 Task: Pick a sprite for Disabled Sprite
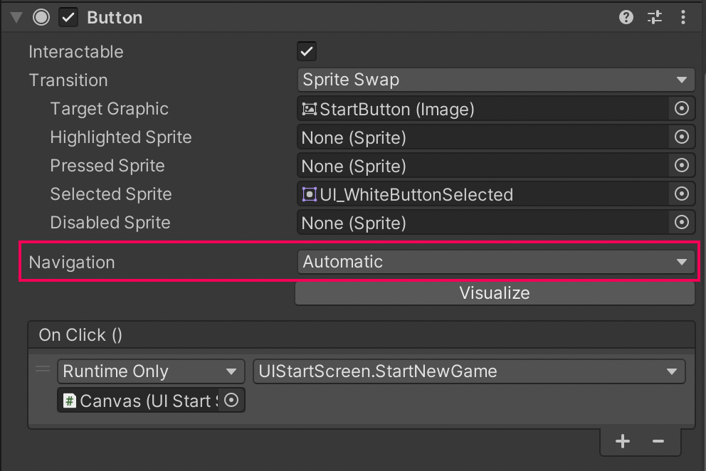point(682,223)
